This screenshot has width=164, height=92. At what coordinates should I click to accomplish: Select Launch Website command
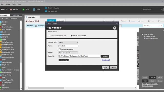click(x=7, y=62)
